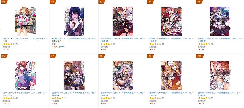Screen dimensions: 244x108
Task: Click the マジカル★エクスプローラー title link
Action: (x=25, y=38)
